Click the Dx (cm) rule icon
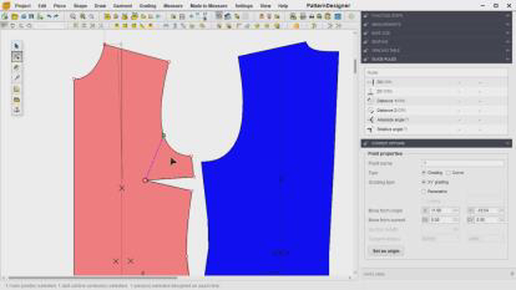This screenshot has height=290, width=516. tap(371, 82)
